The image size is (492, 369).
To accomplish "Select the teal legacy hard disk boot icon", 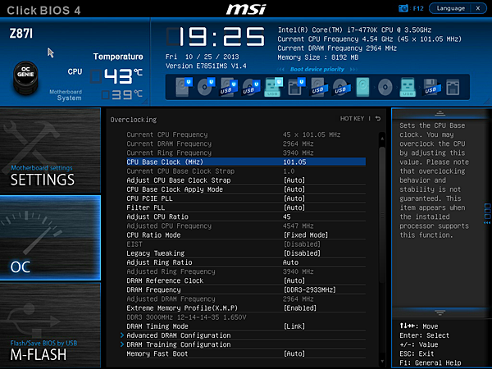I will [x=362, y=87].
